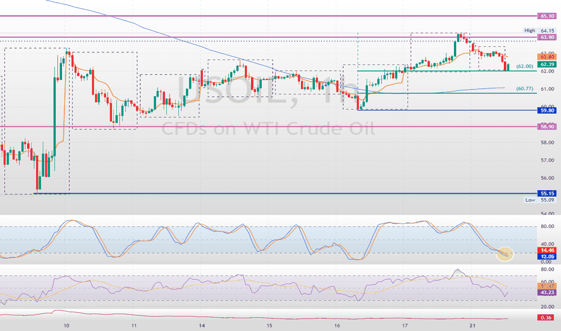Click the blue 12.05 stochastic value label
The height and width of the screenshot is (331, 561).
pyautogui.click(x=547, y=256)
